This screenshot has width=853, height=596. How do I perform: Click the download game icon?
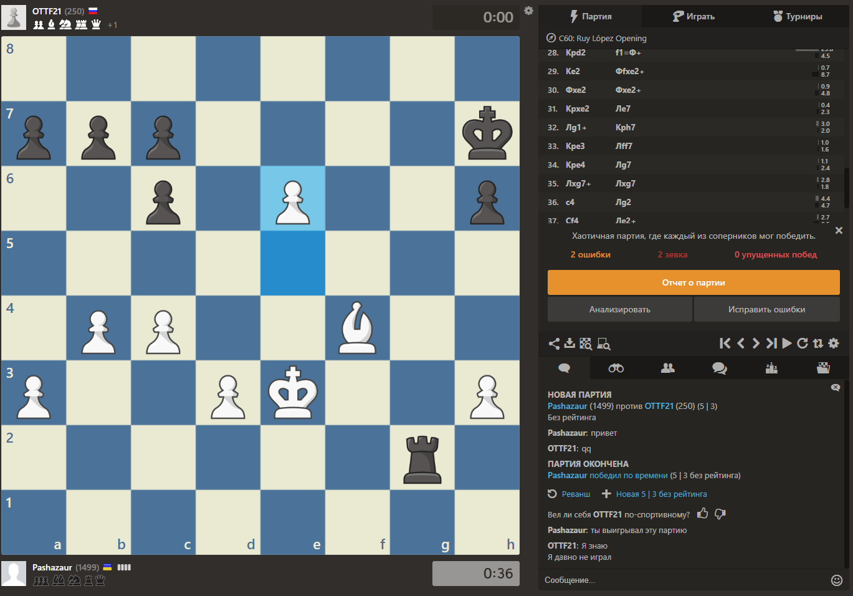click(569, 344)
